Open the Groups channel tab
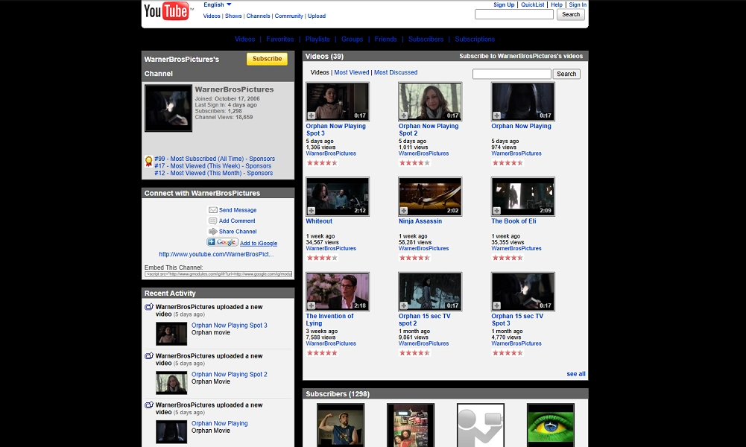This screenshot has height=447, width=746. tap(352, 39)
